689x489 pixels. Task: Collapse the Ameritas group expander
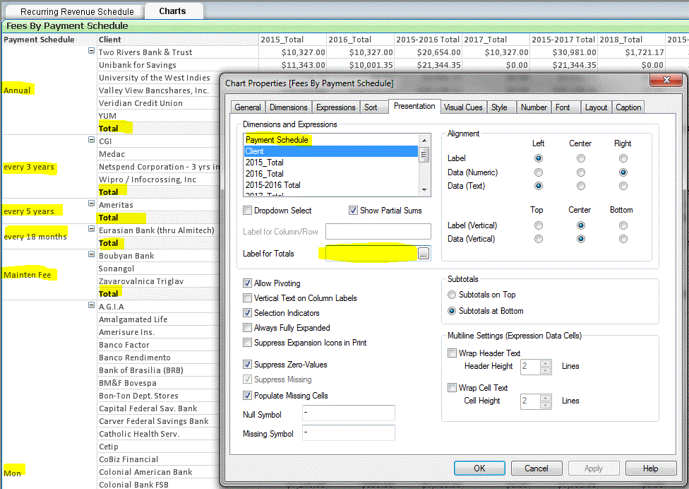[91, 204]
